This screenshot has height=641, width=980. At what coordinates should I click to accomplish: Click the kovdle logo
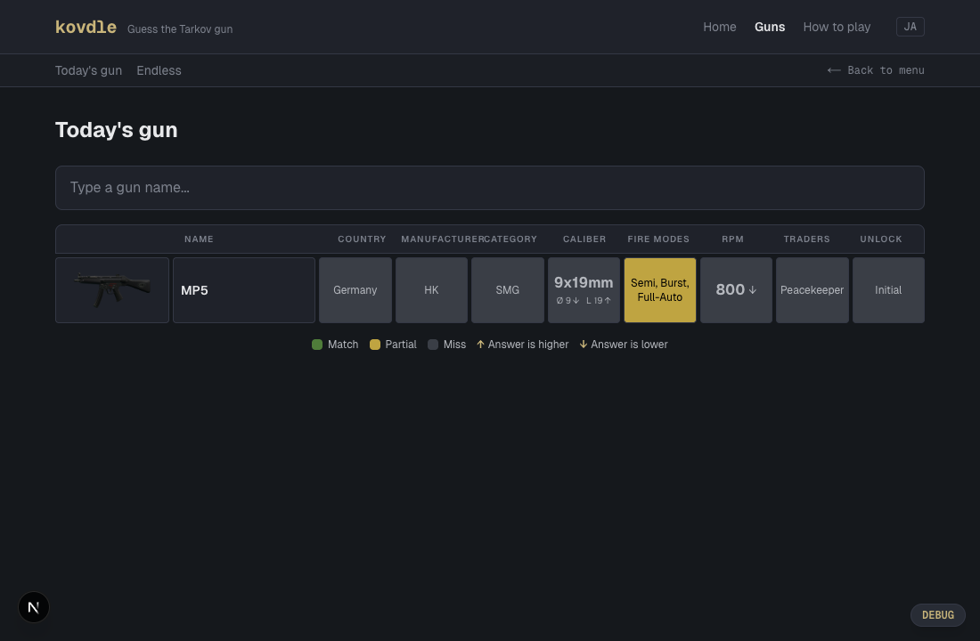point(86,28)
